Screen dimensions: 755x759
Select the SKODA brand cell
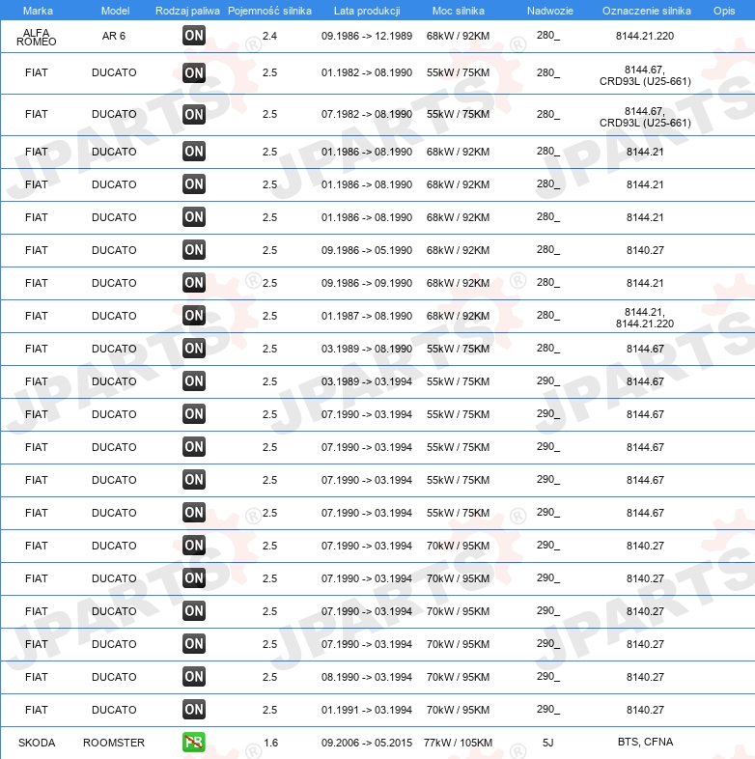tap(37, 743)
